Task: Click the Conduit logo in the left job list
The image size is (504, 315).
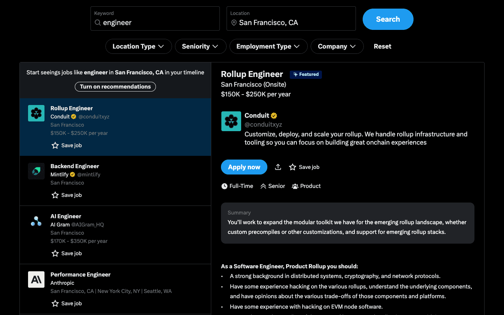Action: (36, 113)
